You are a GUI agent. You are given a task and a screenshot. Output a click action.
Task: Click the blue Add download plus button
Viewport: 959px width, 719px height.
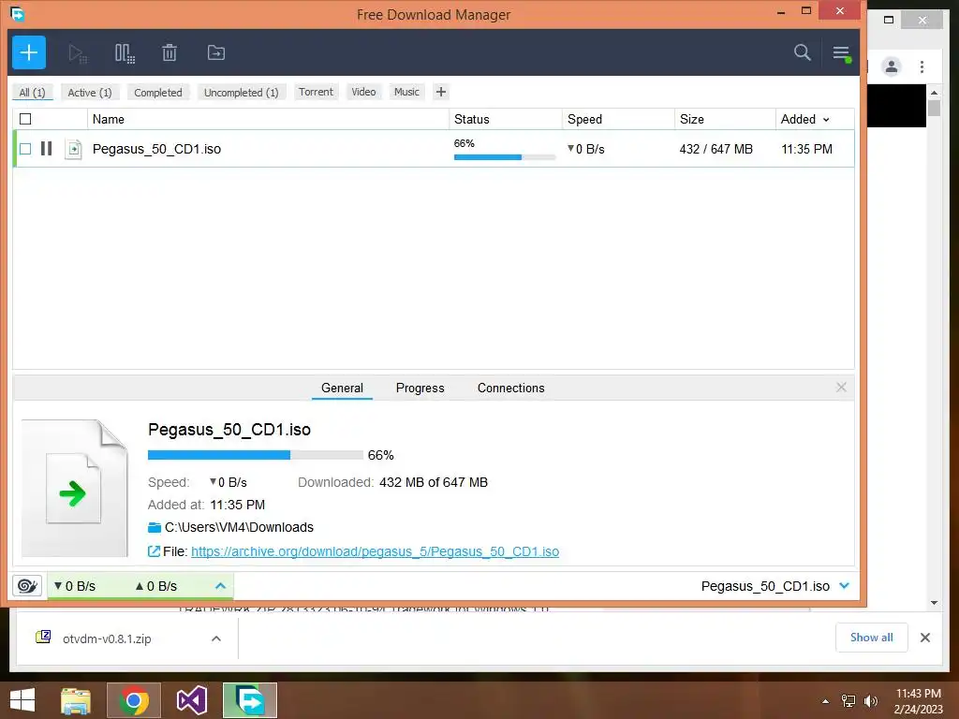29,52
